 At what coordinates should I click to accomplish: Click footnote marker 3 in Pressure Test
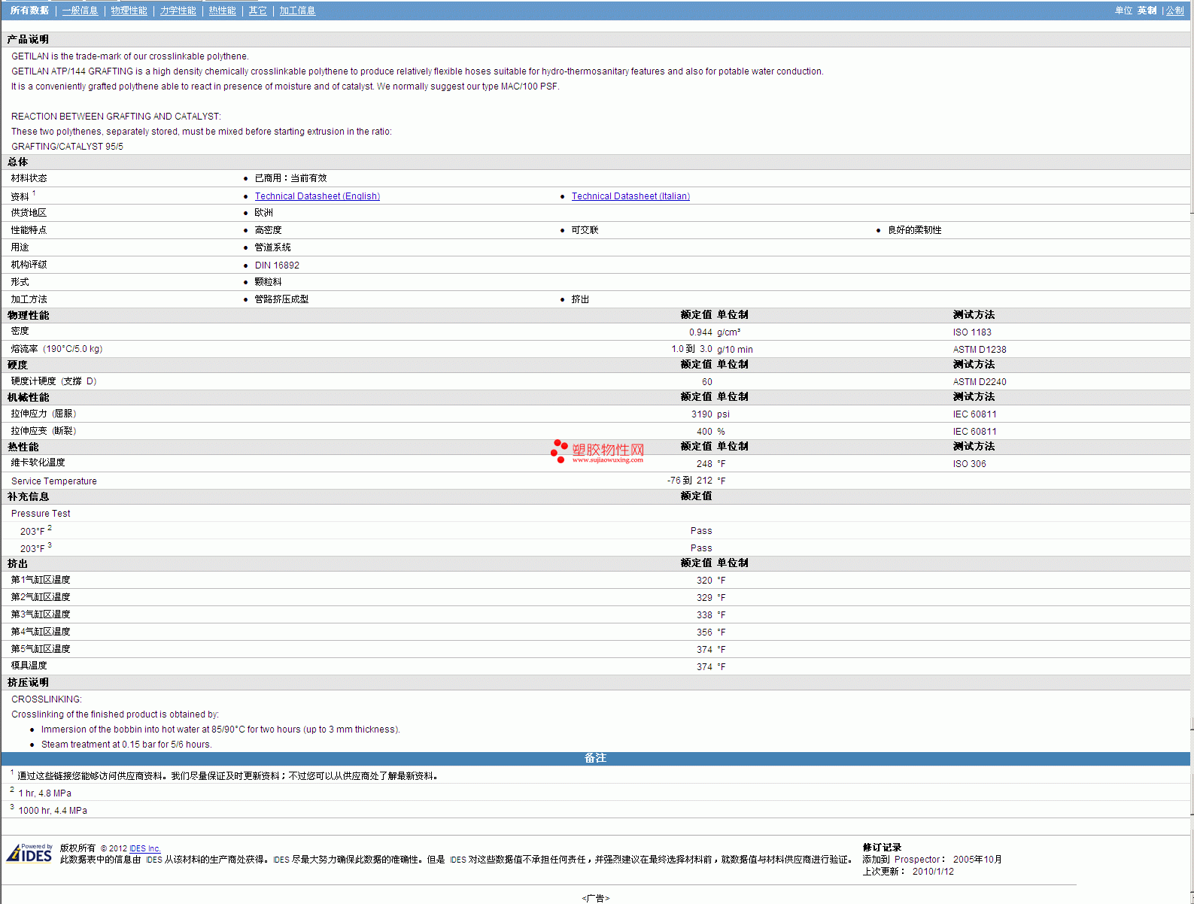coord(50,545)
